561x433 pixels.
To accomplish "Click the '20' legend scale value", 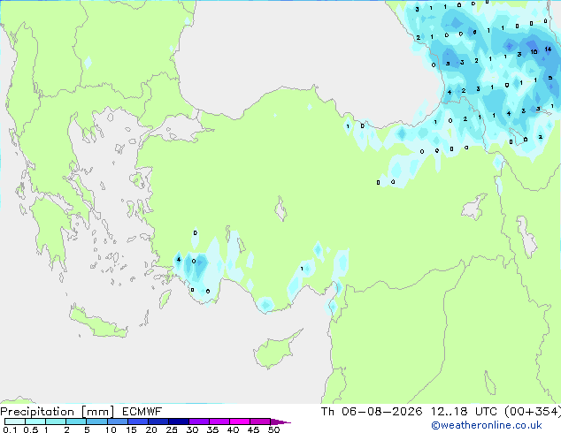I will [x=151, y=429].
